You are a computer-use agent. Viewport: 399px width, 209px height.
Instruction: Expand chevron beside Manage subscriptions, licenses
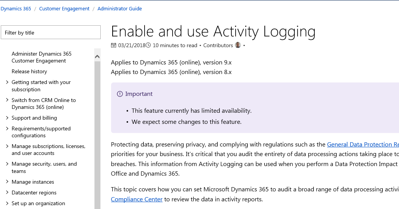click(x=7, y=146)
